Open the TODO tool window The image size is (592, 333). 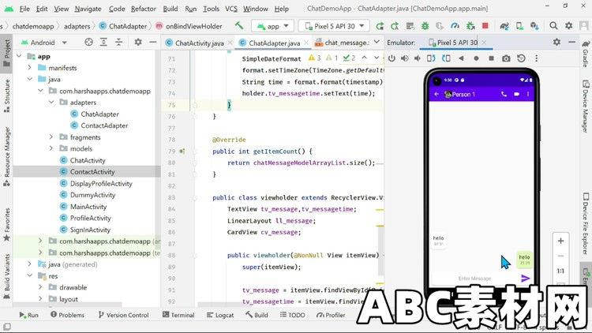pos(293,315)
